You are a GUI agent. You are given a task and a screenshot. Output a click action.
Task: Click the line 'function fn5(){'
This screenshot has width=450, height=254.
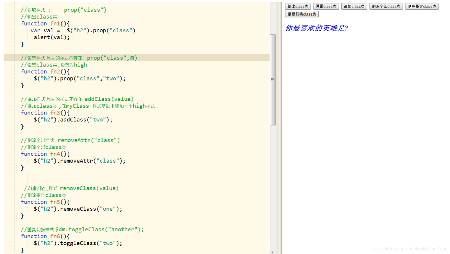click(x=45, y=202)
